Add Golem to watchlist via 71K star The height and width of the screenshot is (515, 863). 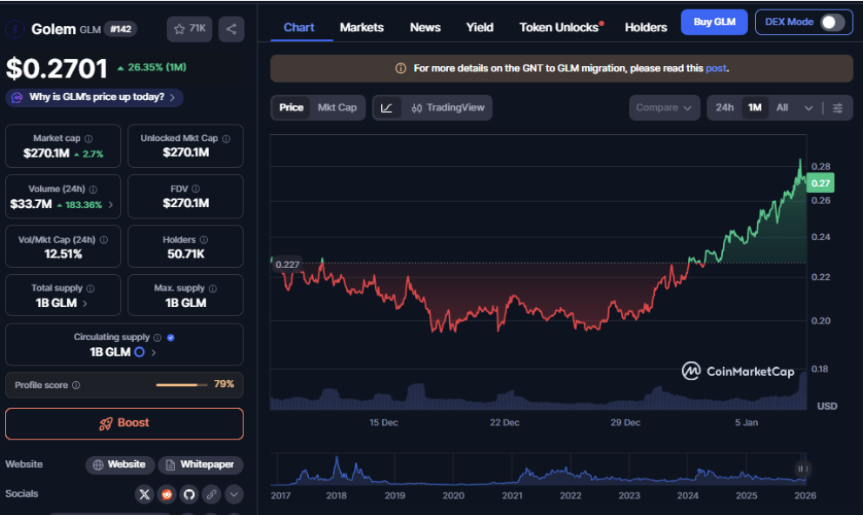pos(189,29)
